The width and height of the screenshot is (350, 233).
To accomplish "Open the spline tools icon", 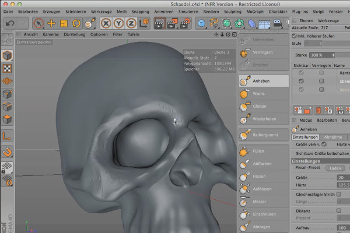I will tap(214, 23).
